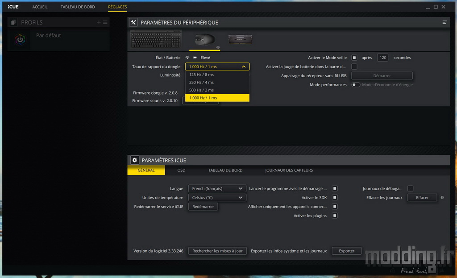457x278 pixels.
Task: Click the wireless signal status icon
Action: click(187, 58)
